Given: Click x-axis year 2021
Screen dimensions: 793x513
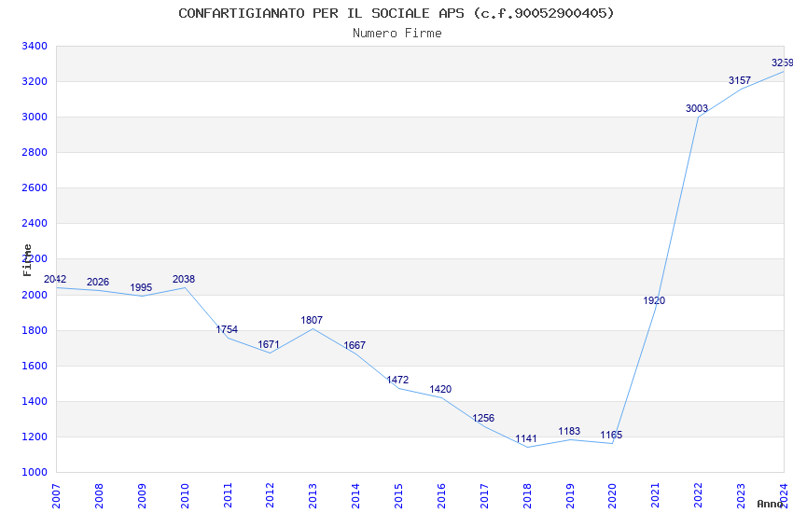Looking at the screenshot, I should [656, 496].
